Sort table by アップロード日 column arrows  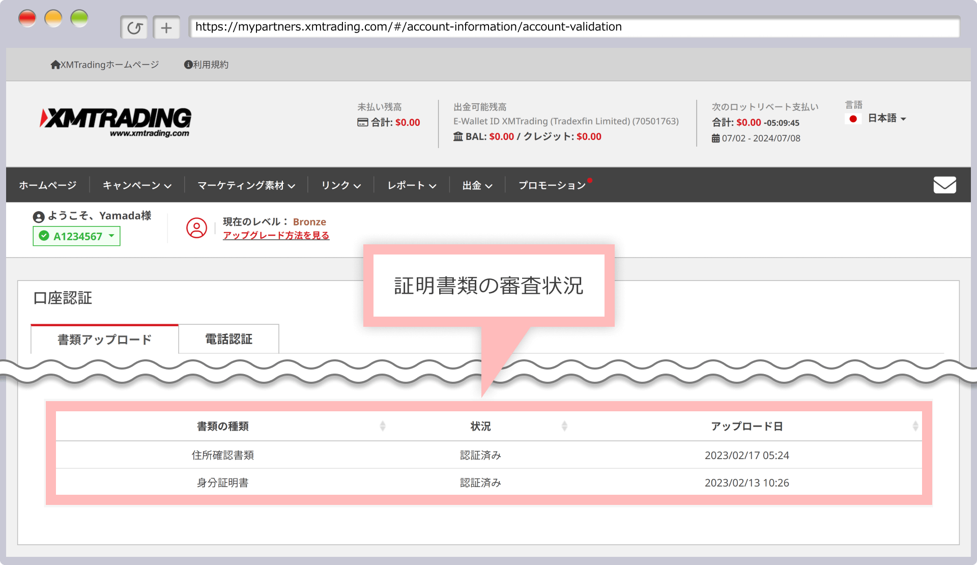(x=915, y=426)
